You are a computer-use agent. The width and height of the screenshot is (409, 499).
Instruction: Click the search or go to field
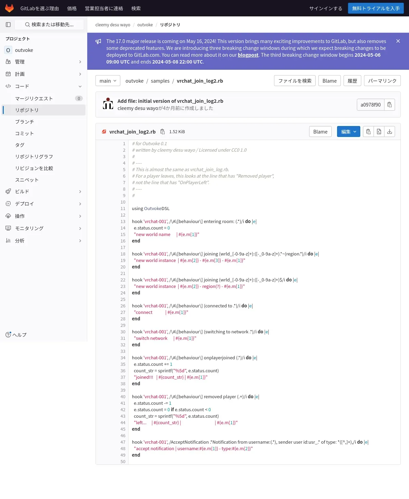click(49, 25)
